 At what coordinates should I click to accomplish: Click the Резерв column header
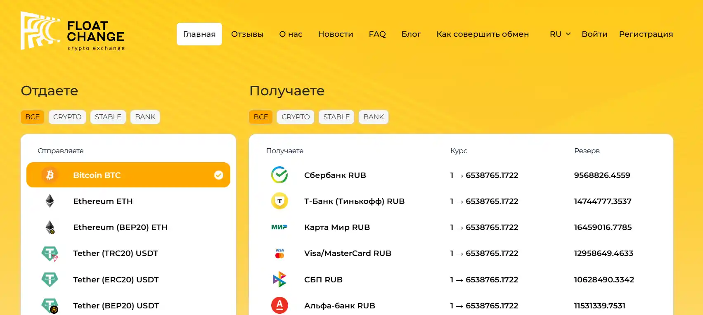587,151
